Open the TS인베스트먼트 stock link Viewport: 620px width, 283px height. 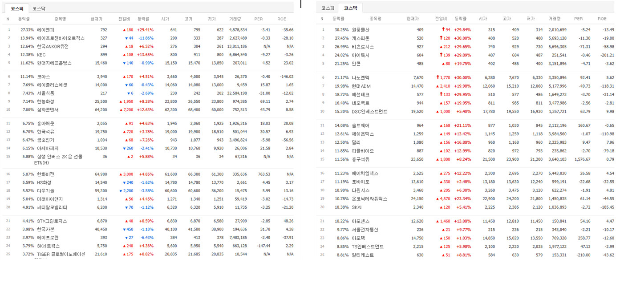click(368, 247)
